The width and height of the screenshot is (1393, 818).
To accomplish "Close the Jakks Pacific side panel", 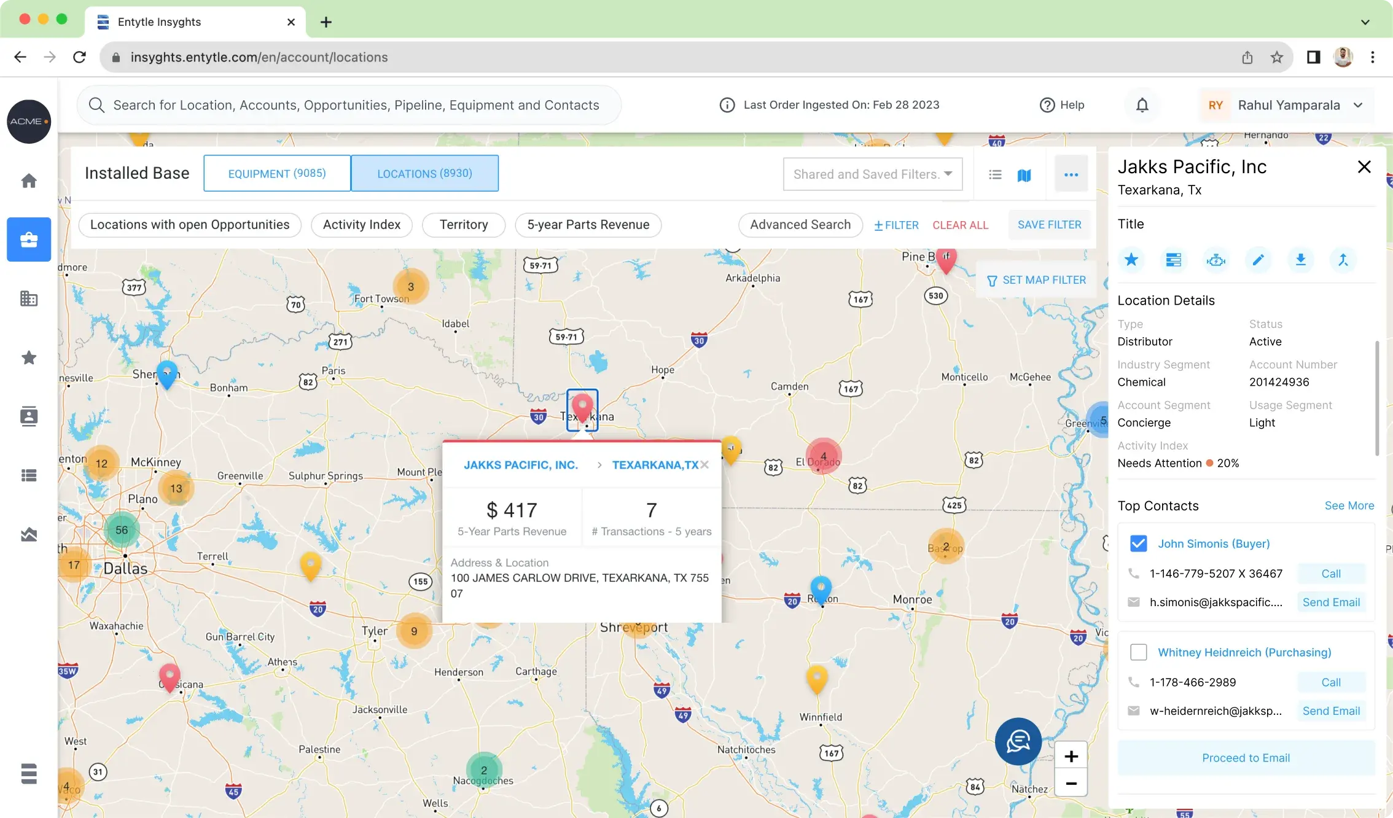I will tap(1364, 167).
